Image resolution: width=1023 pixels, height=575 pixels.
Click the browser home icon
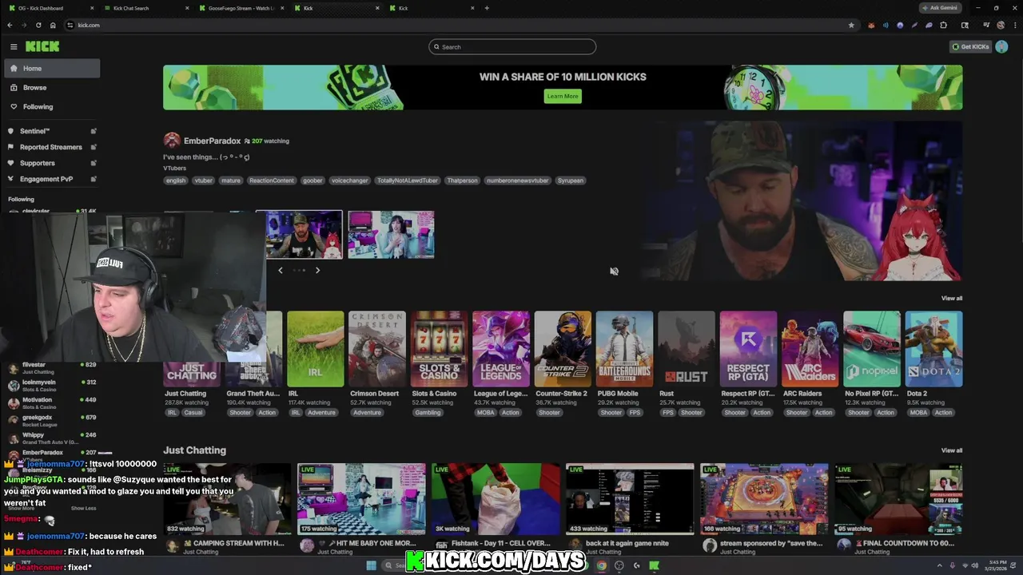53,25
